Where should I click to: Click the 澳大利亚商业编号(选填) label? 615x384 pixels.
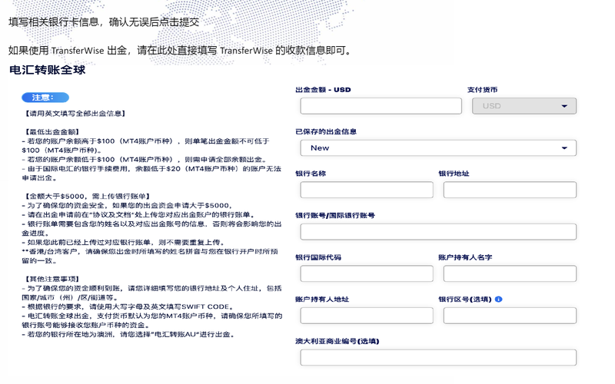tap(337, 341)
